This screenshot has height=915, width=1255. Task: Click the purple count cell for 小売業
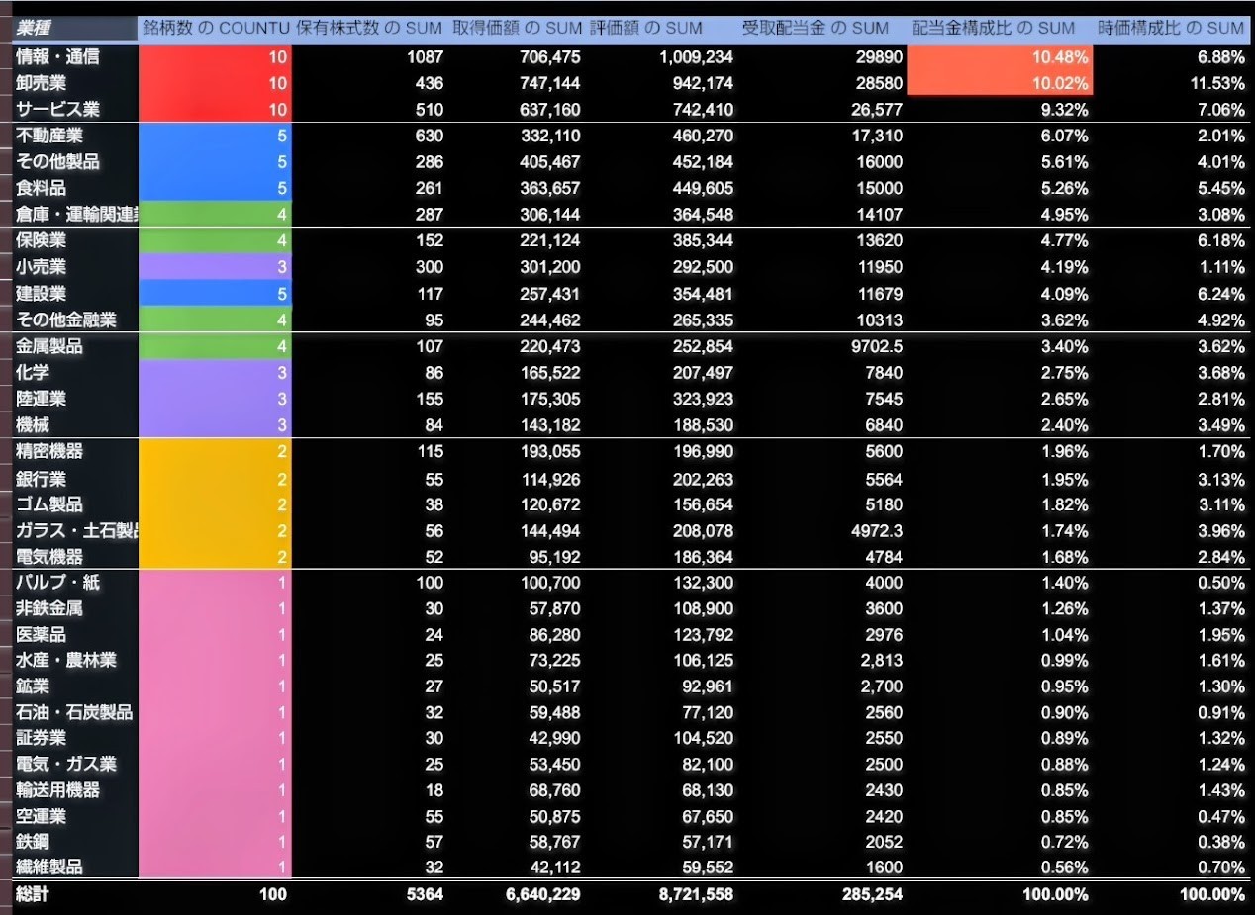pos(216,267)
